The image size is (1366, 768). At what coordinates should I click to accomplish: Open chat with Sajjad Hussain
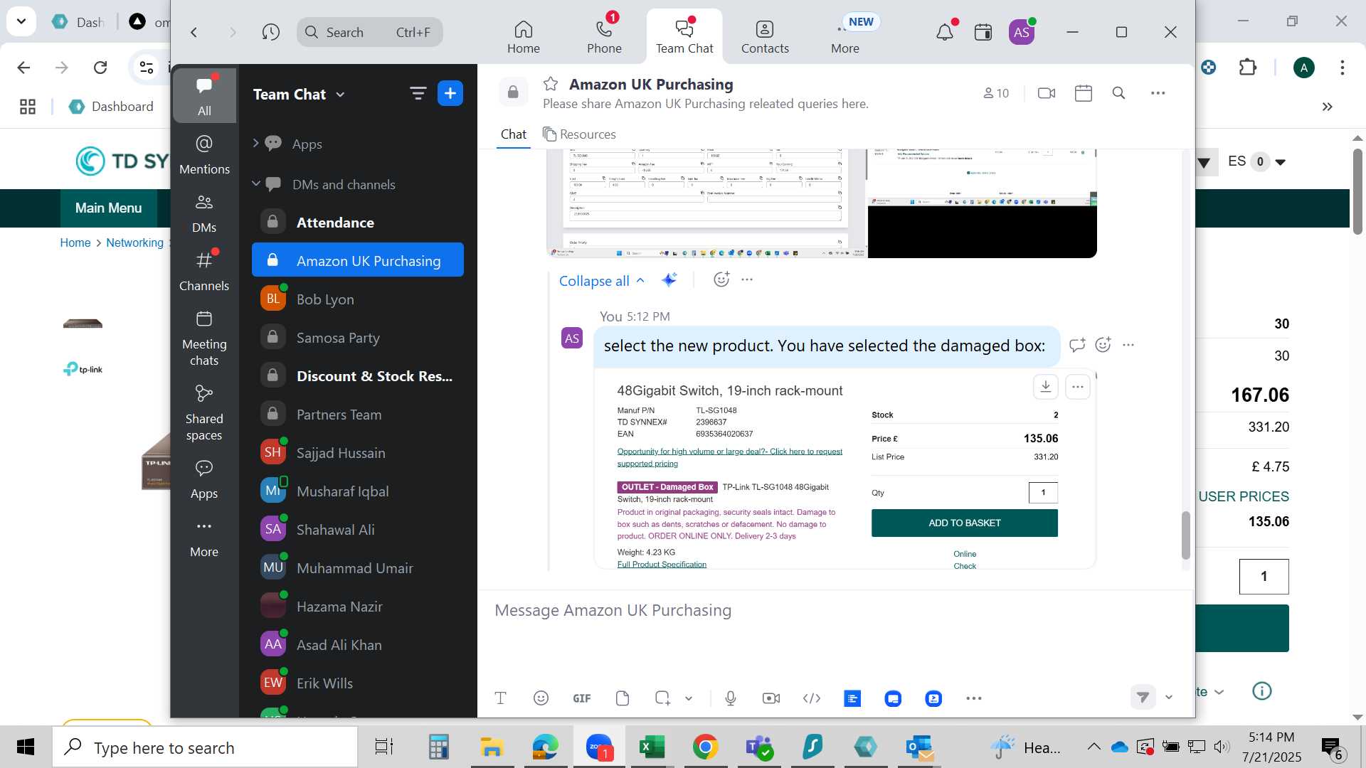coord(358,453)
